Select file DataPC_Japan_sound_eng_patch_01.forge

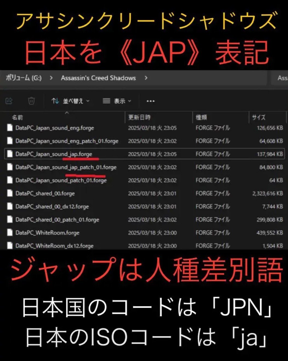coord(67,141)
